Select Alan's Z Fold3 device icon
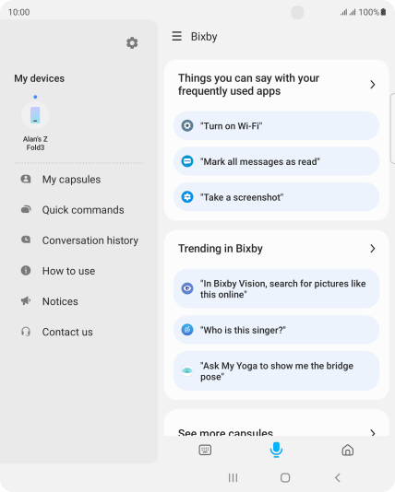 35,115
